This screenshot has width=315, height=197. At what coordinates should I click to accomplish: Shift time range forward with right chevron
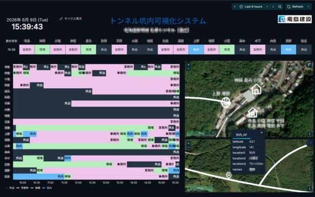pyautogui.click(x=273, y=6)
